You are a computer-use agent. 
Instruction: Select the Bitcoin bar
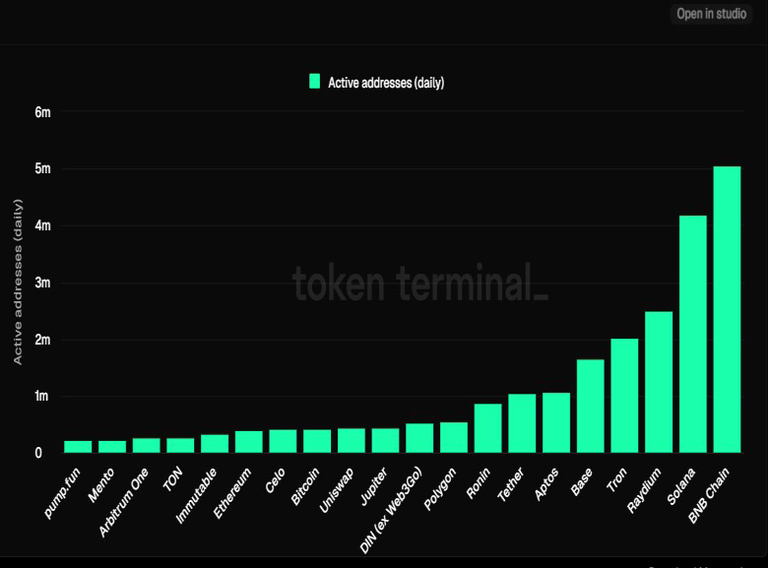point(317,441)
